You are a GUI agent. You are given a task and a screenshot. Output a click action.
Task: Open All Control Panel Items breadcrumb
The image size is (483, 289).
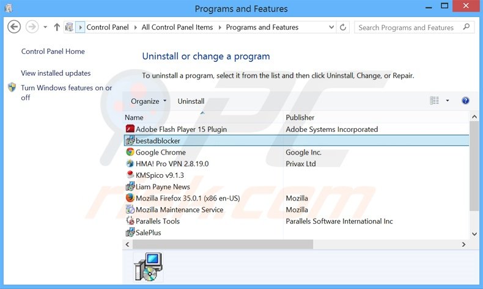[x=177, y=27]
